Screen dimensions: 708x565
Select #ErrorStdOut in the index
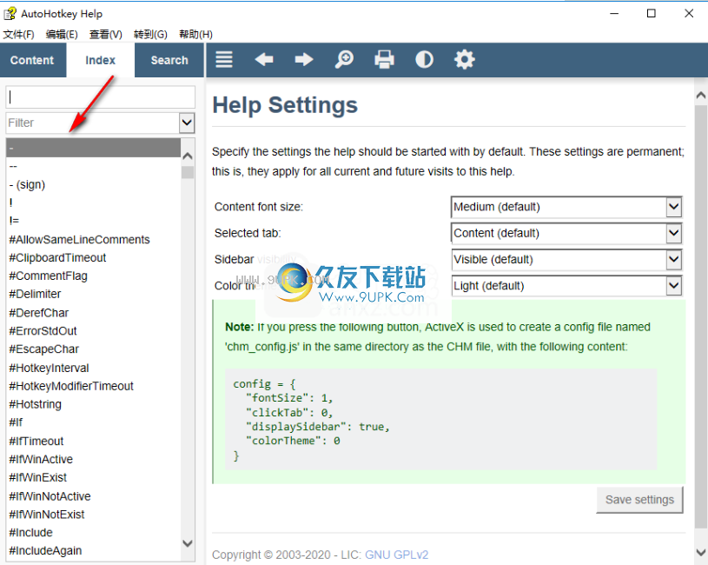[x=94, y=330]
